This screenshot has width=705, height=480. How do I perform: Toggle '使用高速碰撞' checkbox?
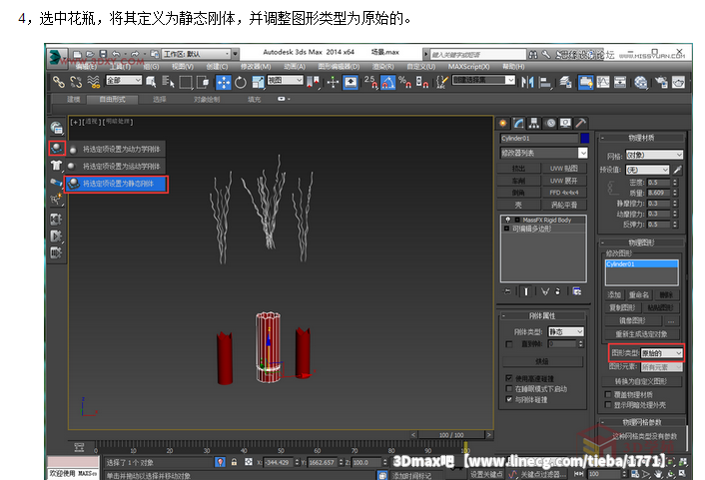click(x=509, y=378)
